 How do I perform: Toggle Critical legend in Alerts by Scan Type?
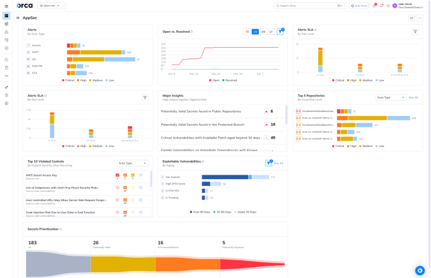click(x=68, y=80)
